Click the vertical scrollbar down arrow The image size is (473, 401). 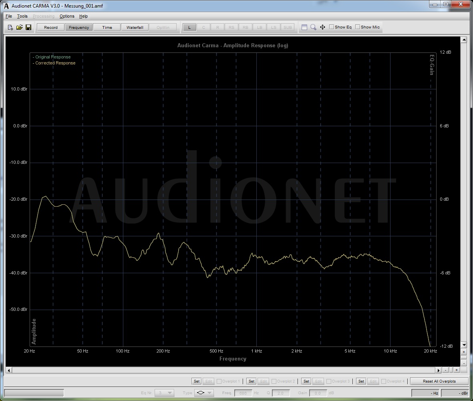click(464, 345)
